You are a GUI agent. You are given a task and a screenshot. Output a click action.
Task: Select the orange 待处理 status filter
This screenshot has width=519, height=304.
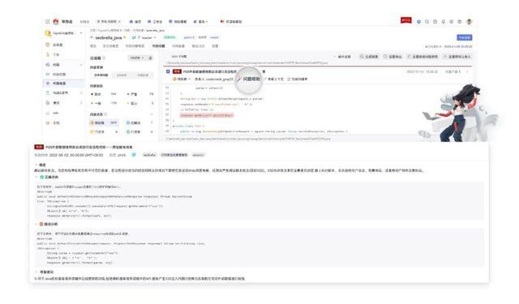coord(103,122)
